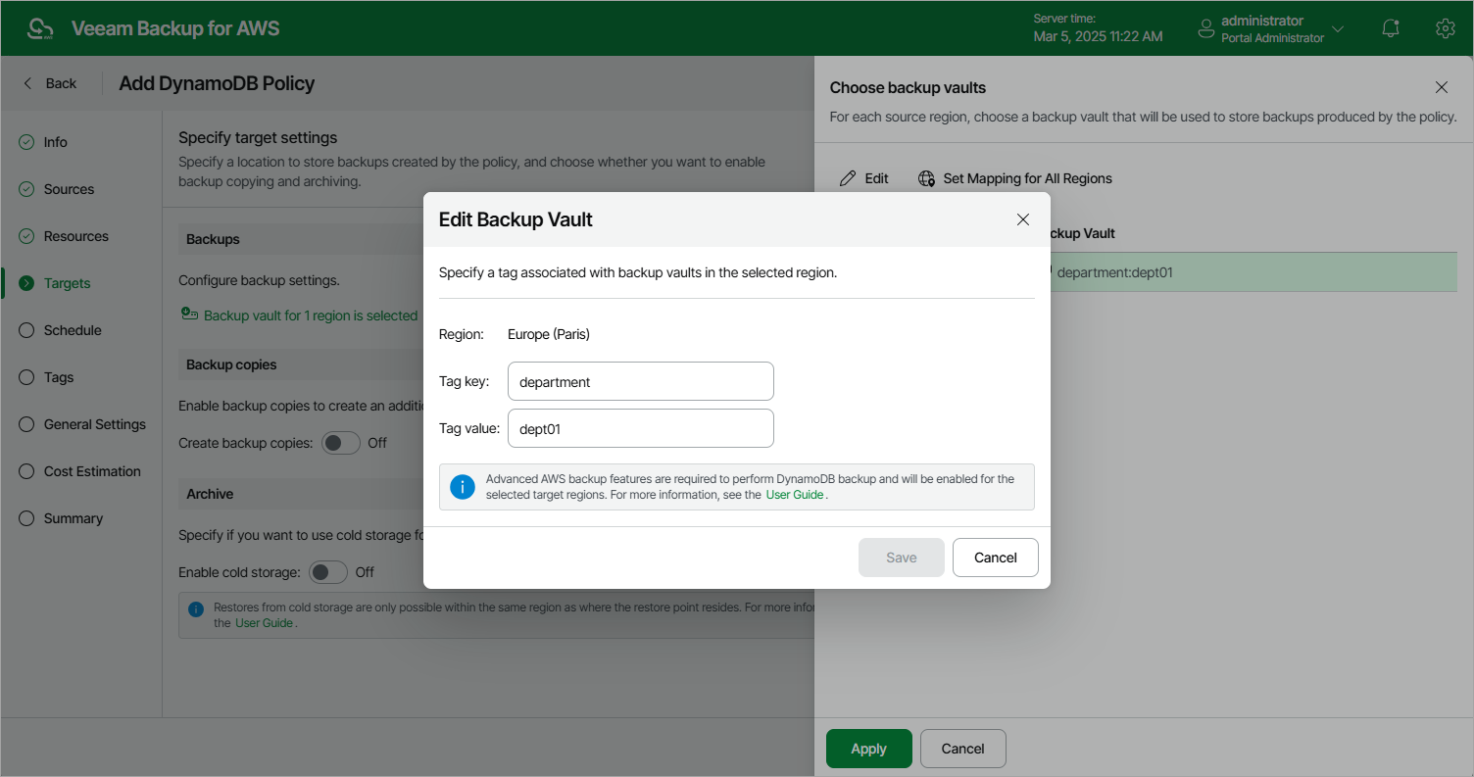Select the Resources wizard step
Viewport: 1474px width, 777px height.
[76, 236]
